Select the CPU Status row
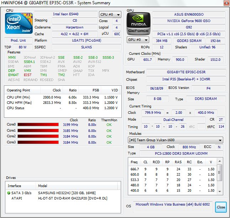Image resolution: width=230 pixels, height=218 pixels. (x=62, y=108)
